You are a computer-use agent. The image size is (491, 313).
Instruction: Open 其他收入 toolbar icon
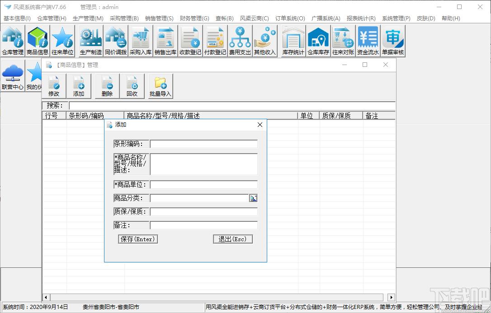(x=265, y=41)
